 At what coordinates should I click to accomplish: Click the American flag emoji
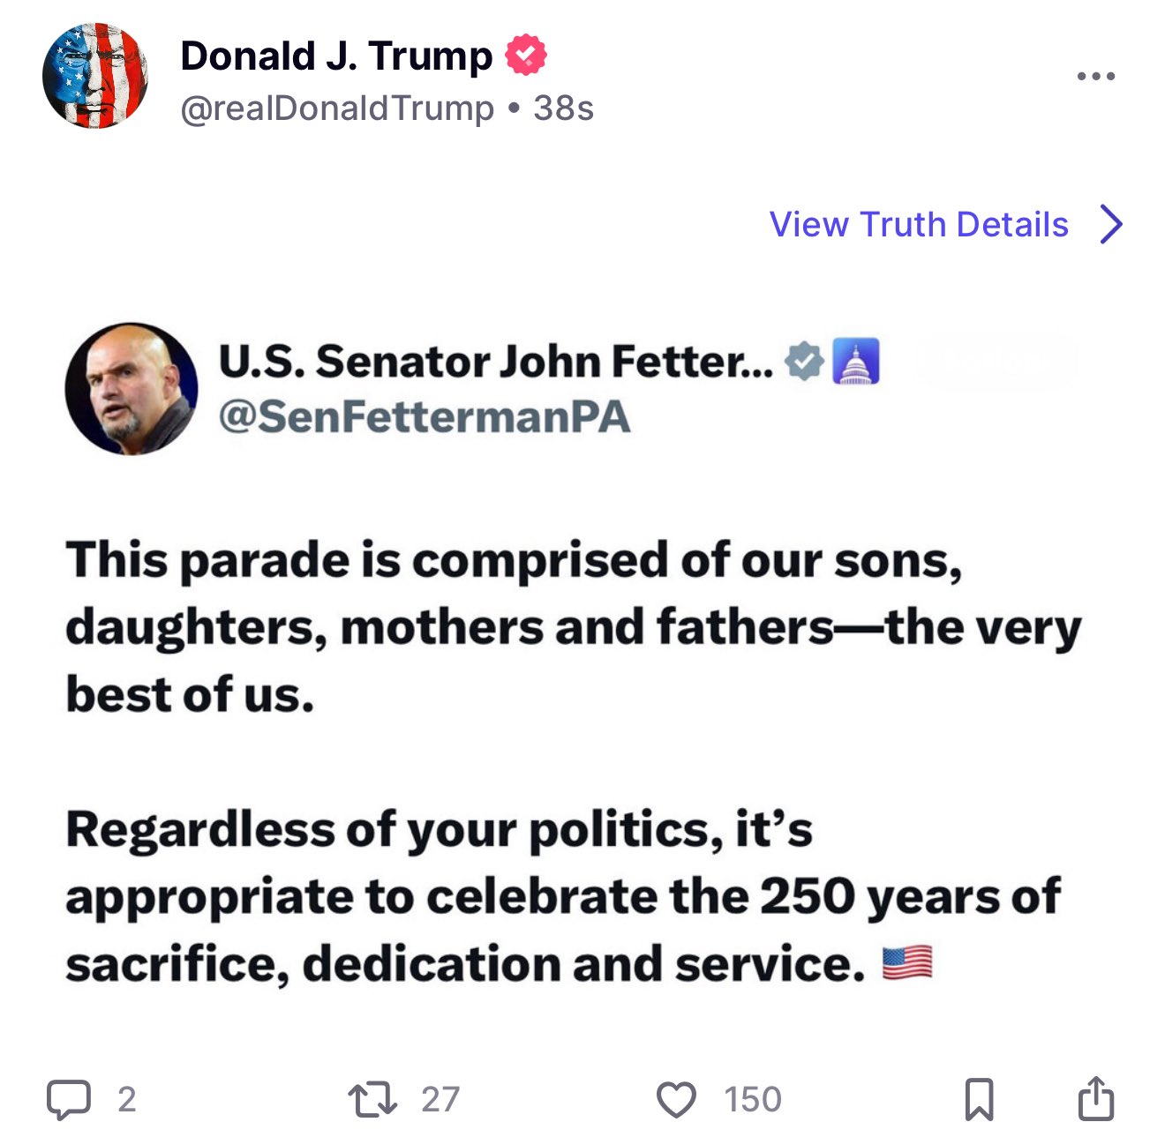point(907,962)
